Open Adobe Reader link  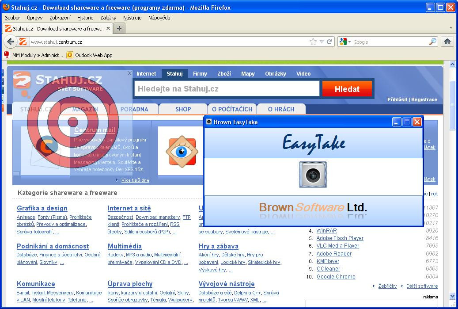coord(334,254)
